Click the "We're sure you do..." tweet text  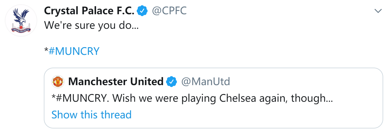pyautogui.click(x=92, y=25)
